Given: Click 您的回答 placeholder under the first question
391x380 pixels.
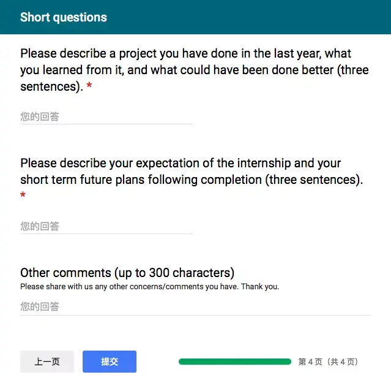Looking at the screenshot, I should coord(40,116).
